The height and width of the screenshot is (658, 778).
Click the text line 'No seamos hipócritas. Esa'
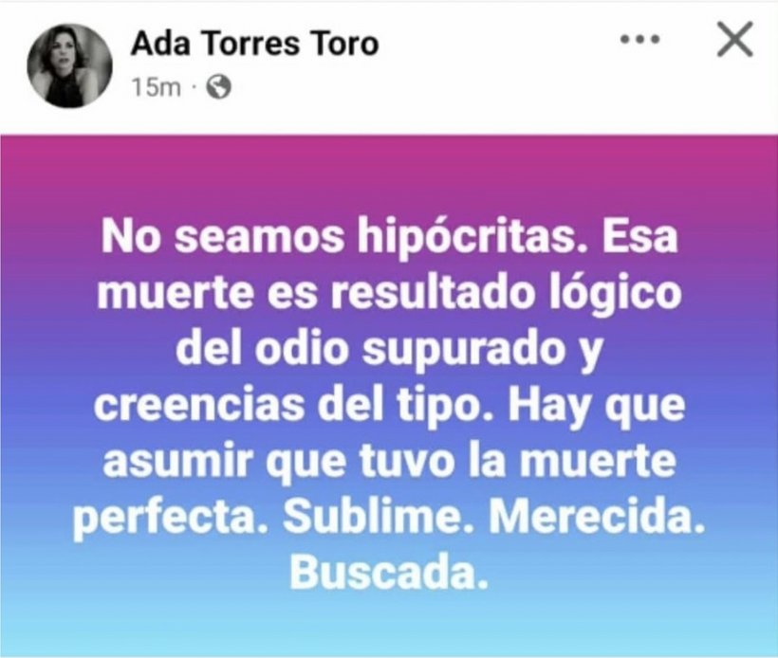click(x=390, y=236)
